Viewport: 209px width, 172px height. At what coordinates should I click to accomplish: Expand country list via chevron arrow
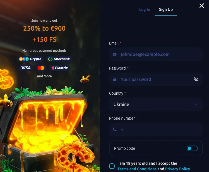[196, 104]
